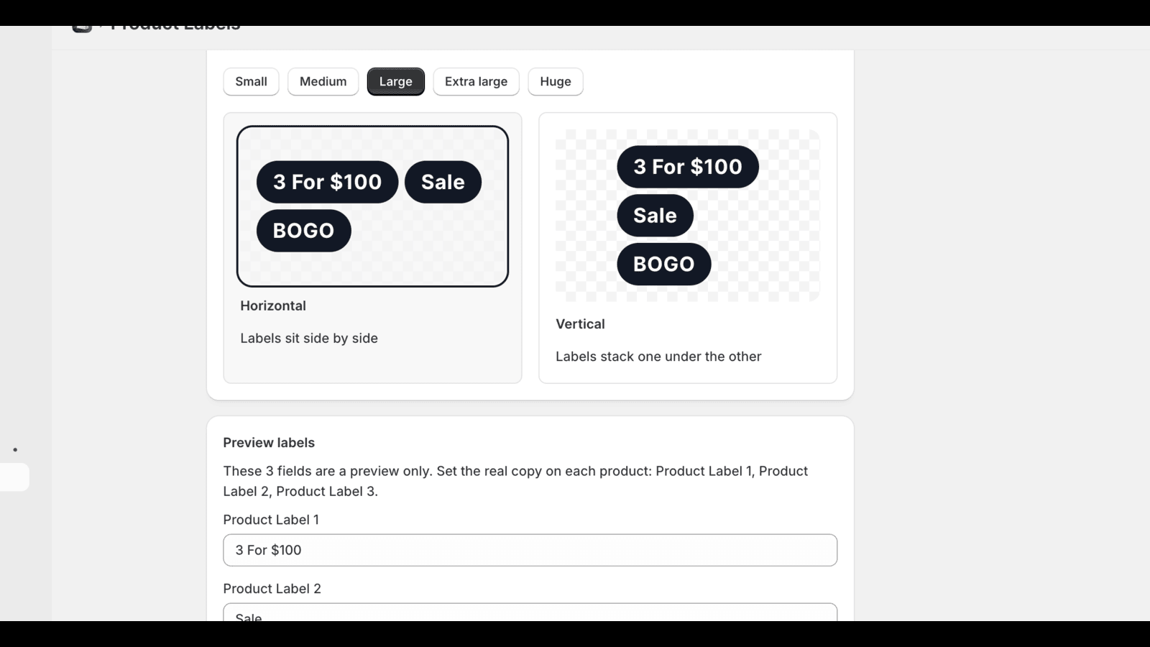Click the app icon beside Product Labels title
Screen dimensions: 1150x647
(x=82, y=29)
